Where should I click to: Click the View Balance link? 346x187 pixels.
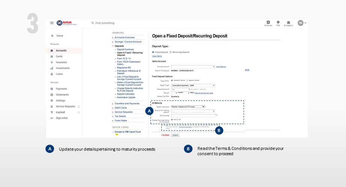[221, 67]
